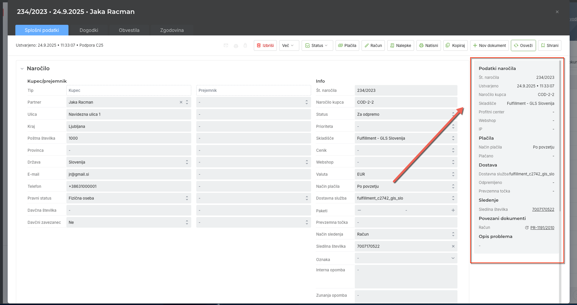The height and width of the screenshot is (305, 577).
Task: Collapse the Naročilo section chevron
Action: tap(22, 68)
